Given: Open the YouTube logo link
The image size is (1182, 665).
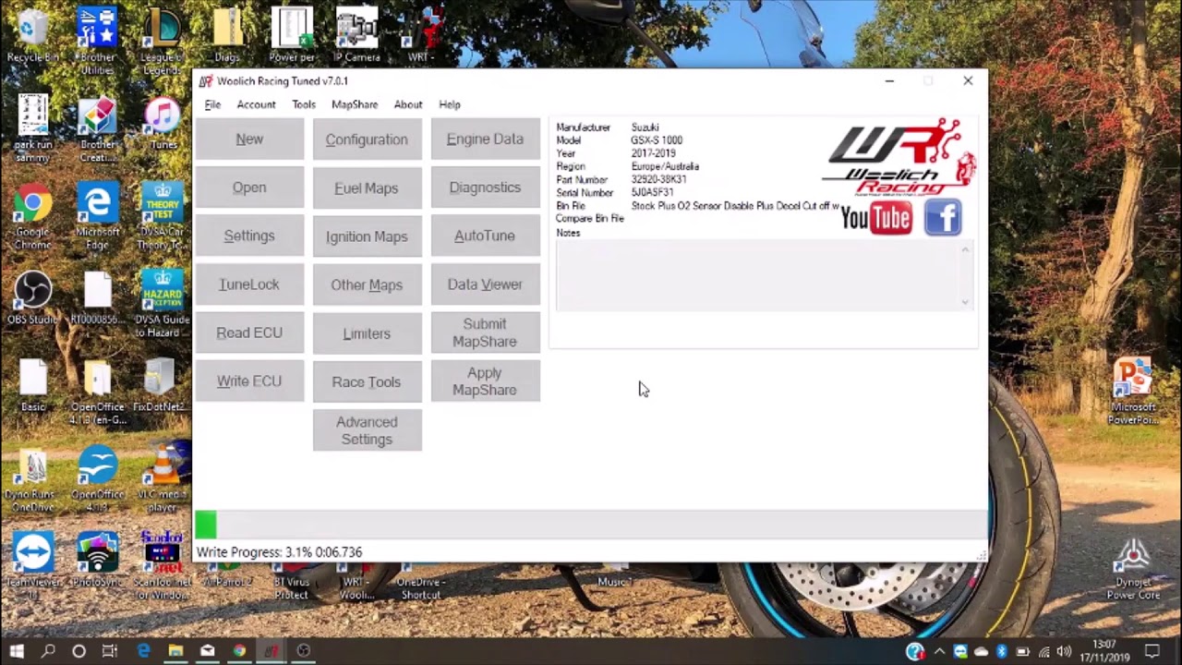Looking at the screenshot, I should tap(876, 218).
